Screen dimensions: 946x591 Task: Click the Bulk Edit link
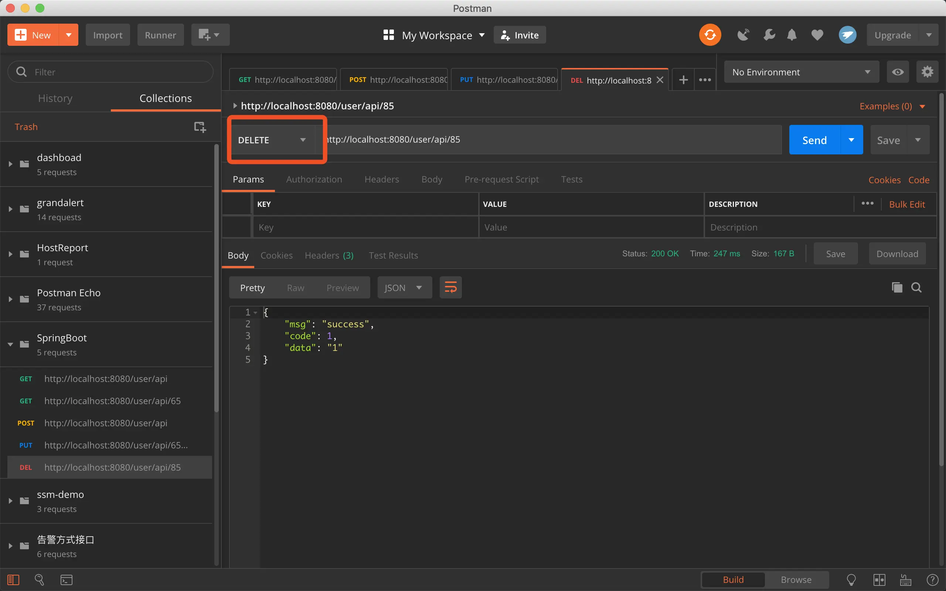tap(906, 204)
